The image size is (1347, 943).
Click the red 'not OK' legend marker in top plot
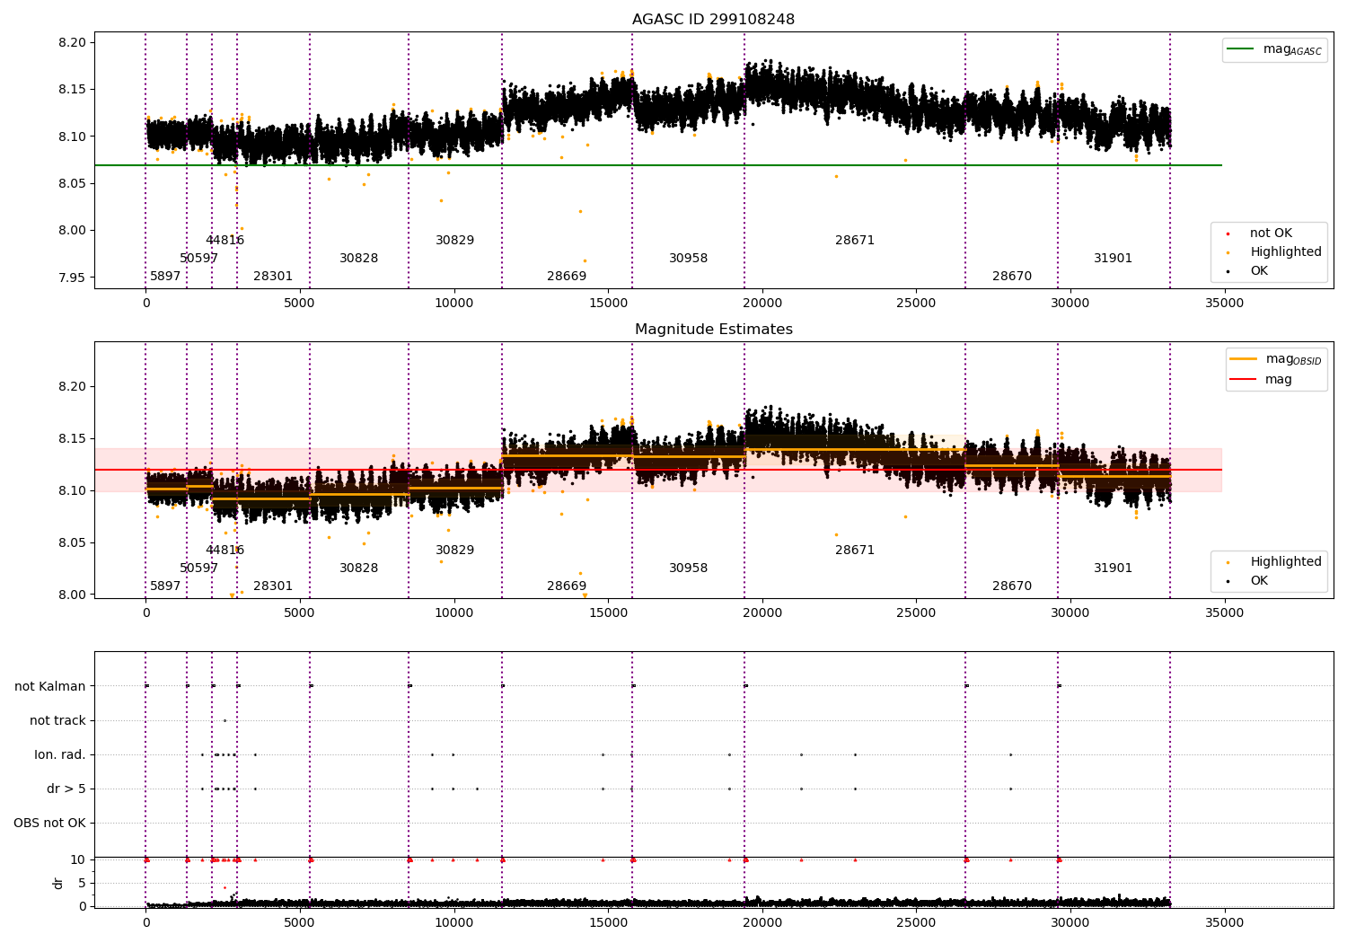coord(1228,234)
